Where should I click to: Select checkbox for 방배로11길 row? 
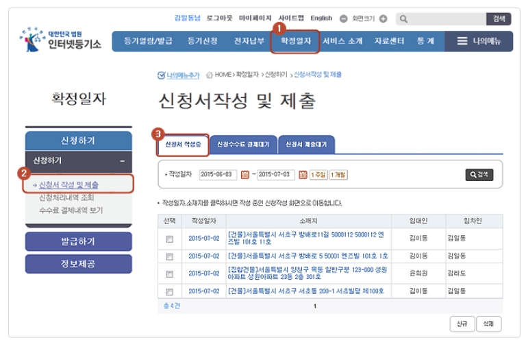tap(170, 239)
